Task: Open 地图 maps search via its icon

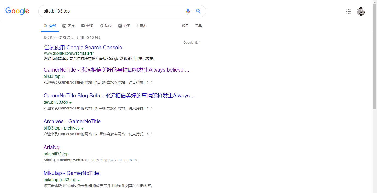Action: pyautogui.click(x=120, y=26)
